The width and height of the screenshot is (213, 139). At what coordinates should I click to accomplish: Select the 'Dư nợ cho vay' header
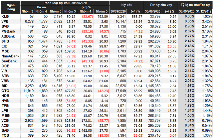point(161,5)
